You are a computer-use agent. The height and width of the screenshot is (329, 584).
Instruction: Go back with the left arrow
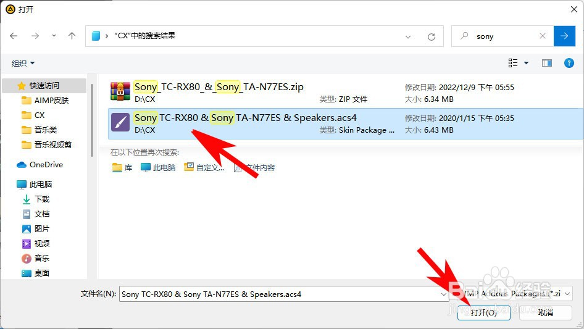click(x=14, y=36)
